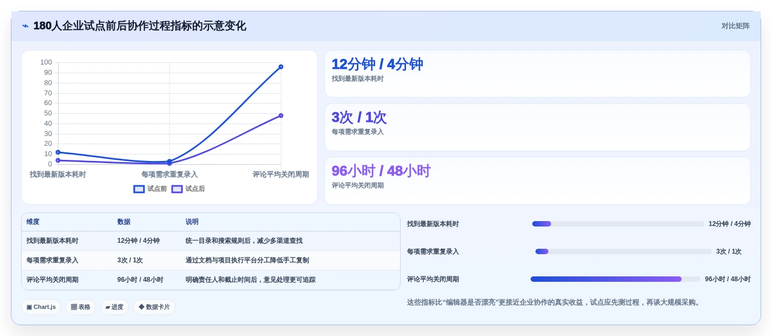Click table row label 找到最新版本耗时
The width and height of the screenshot is (772, 336).
[x=53, y=241]
